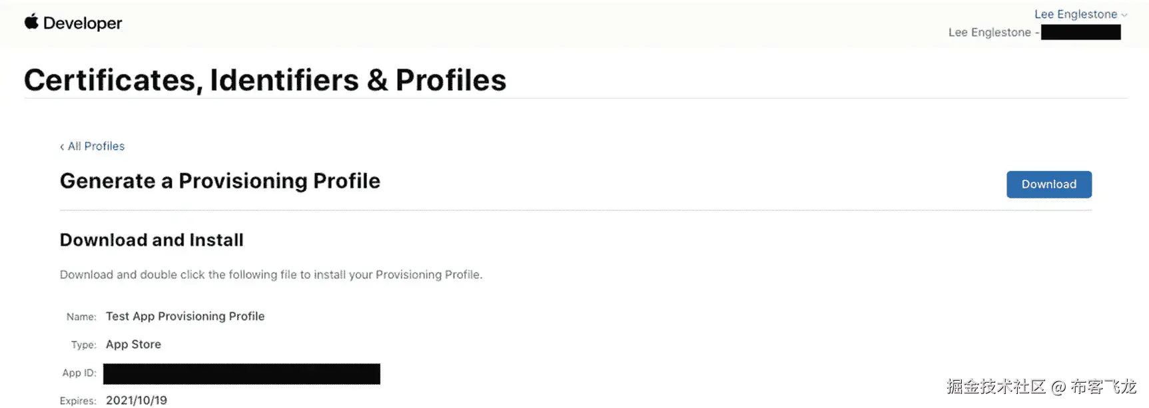Click the Download and Install heading
Image resolution: width=1149 pixels, height=408 pixels.
(152, 240)
